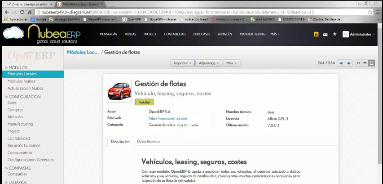Open Contabilidad configuration in sidebar

coord(18,138)
